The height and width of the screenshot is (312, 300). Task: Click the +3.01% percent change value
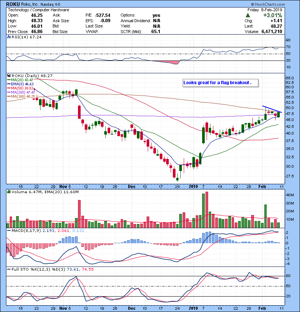click(273, 15)
